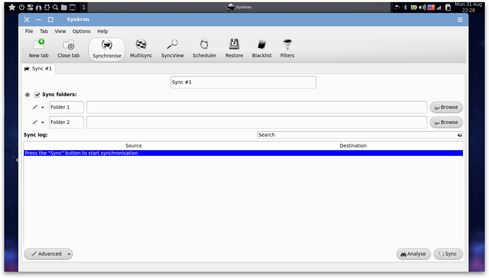Click the toolbar drag handle left of New tab

coord(23,50)
